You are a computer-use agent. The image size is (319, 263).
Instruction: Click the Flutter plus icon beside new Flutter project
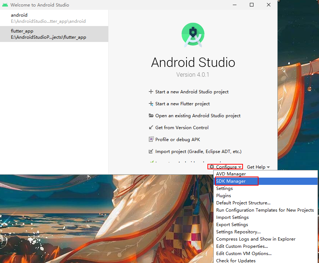tap(151, 104)
